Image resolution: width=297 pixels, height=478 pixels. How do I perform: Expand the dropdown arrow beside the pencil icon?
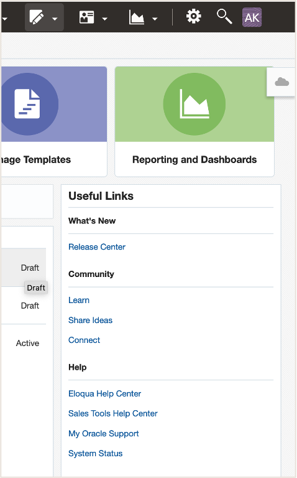pyautogui.click(x=55, y=19)
